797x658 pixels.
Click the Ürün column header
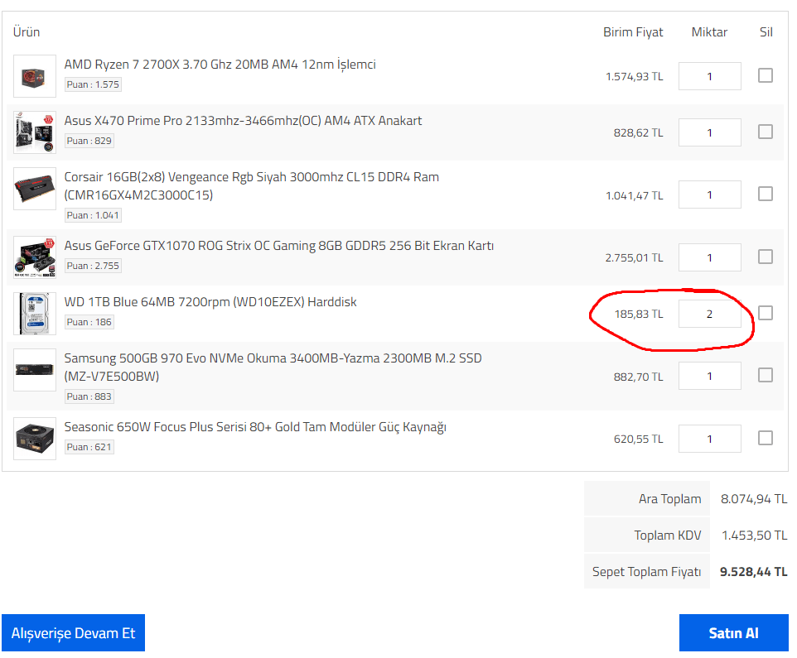(27, 32)
